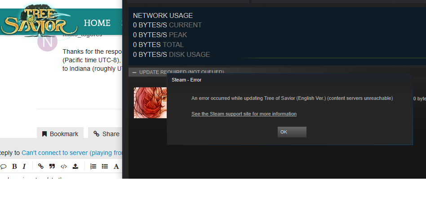Open the upload file icon in the editor

(75, 166)
